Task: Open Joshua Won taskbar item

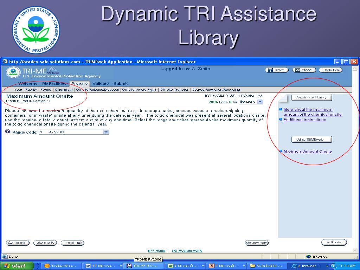Action: 61,266
